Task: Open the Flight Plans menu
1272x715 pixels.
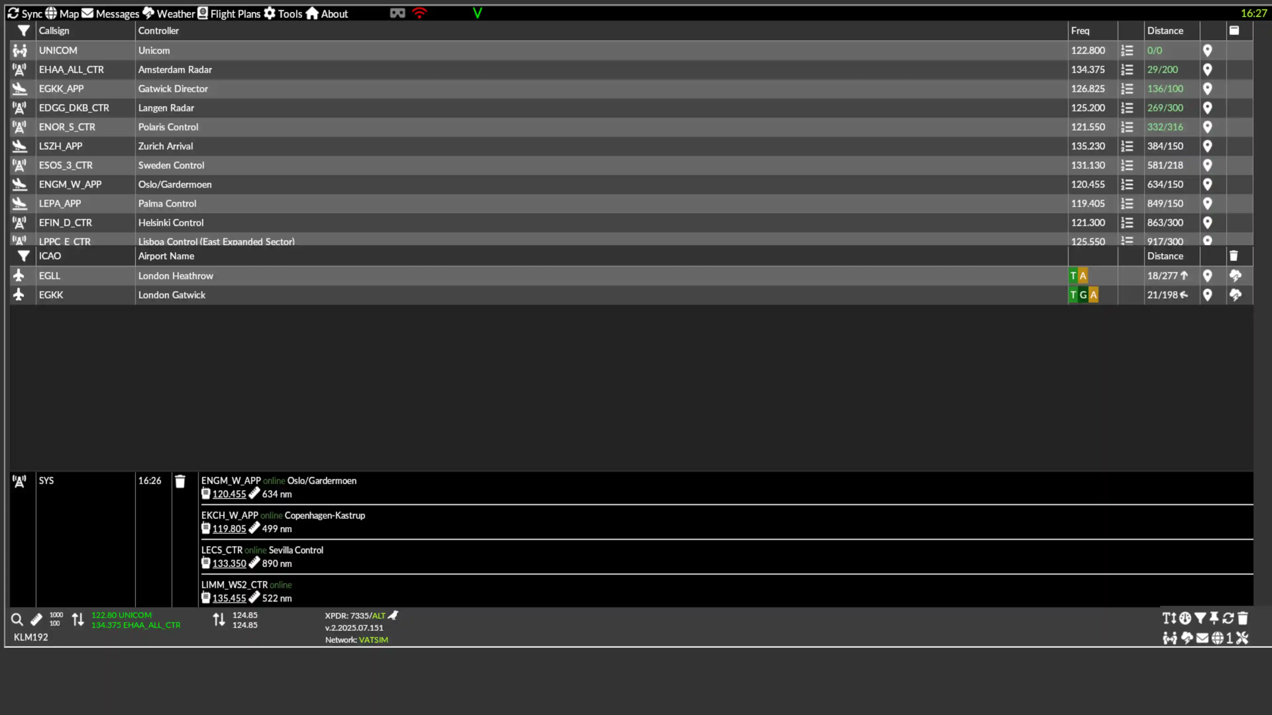Action: pyautogui.click(x=229, y=14)
